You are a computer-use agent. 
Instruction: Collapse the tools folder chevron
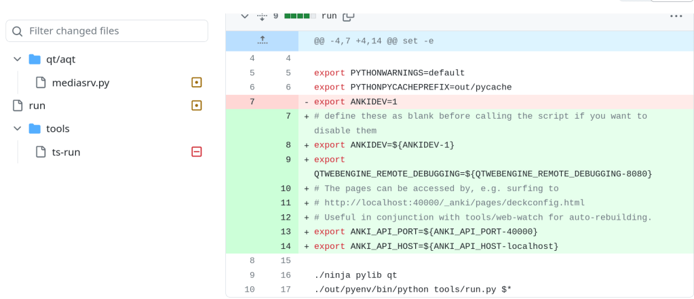click(18, 129)
